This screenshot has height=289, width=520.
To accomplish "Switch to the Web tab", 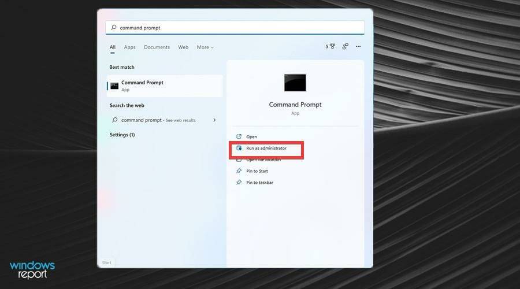I will tap(183, 47).
